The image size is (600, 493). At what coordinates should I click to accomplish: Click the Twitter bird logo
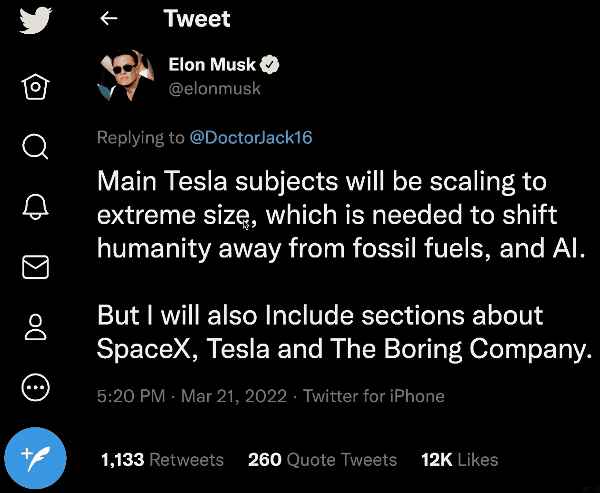click(x=35, y=21)
